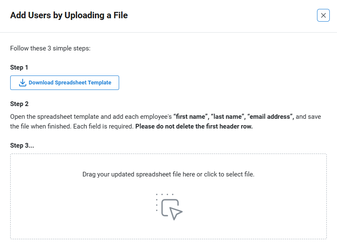Image resolution: width=337 pixels, height=249 pixels.
Task: Click the bold "email address" text
Action: coord(270,117)
